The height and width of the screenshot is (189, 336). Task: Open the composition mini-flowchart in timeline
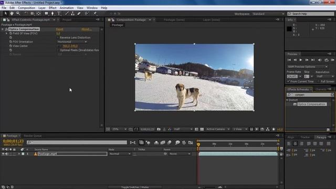[133, 142]
